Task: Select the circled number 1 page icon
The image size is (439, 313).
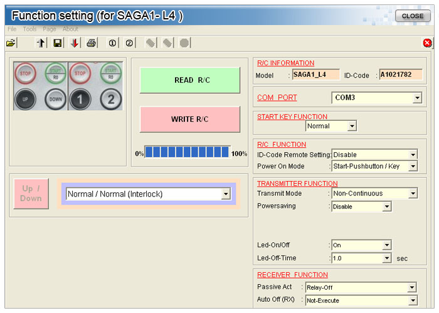Action: pos(113,43)
